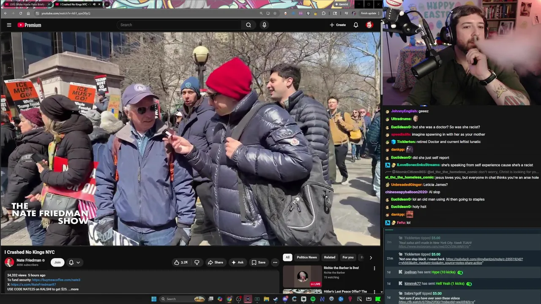The image size is (541, 304).
Task: Select the For you filter chip
Action: [348, 257]
